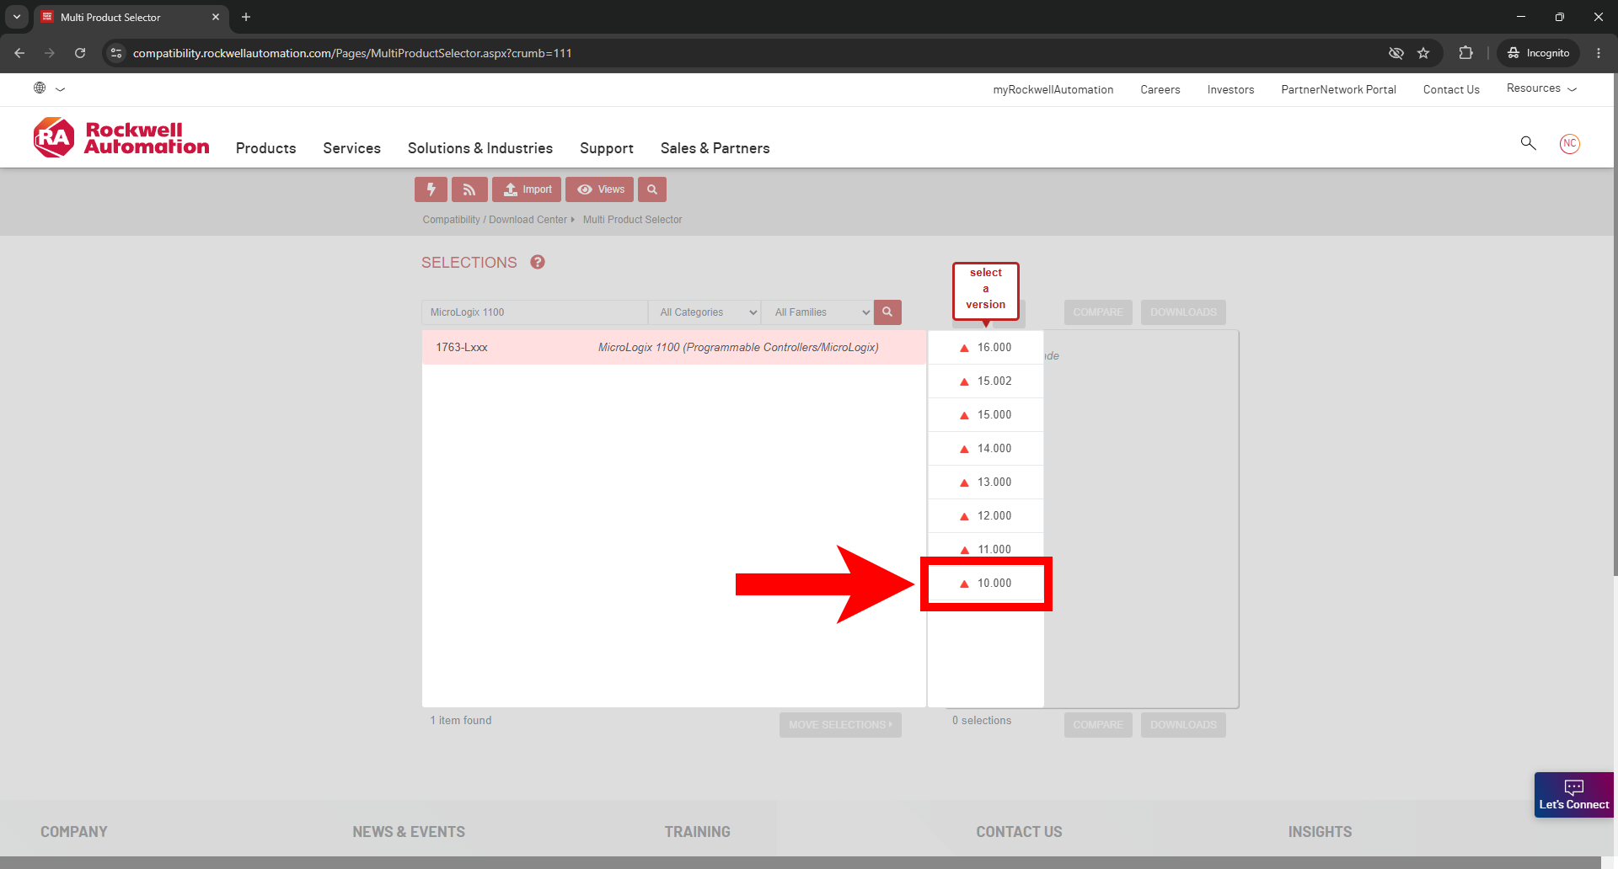Expand the All Families dropdown
The image size is (1618, 869).
click(x=817, y=312)
